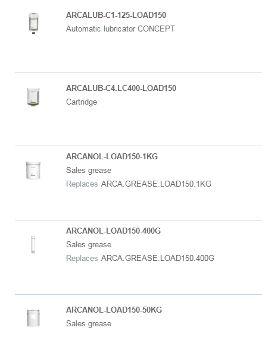This screenshot has height=356, width=262.
Task: Open the ARCALUB-C1-125-LOAD150 product title
Action: click(x=116, y=15)
